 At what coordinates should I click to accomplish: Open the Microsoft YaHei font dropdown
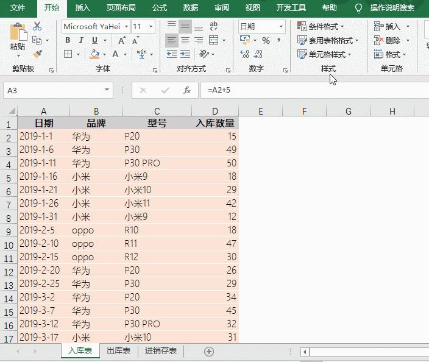(x=126, y=27)
